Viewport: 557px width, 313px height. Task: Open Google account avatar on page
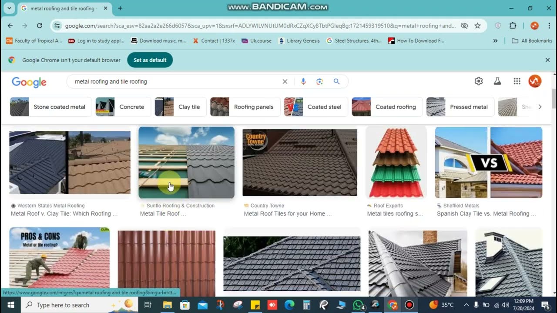point(535,81)
